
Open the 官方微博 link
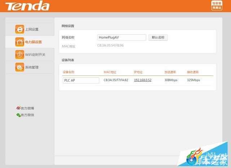pyautogui.click(x=27, y=108)
